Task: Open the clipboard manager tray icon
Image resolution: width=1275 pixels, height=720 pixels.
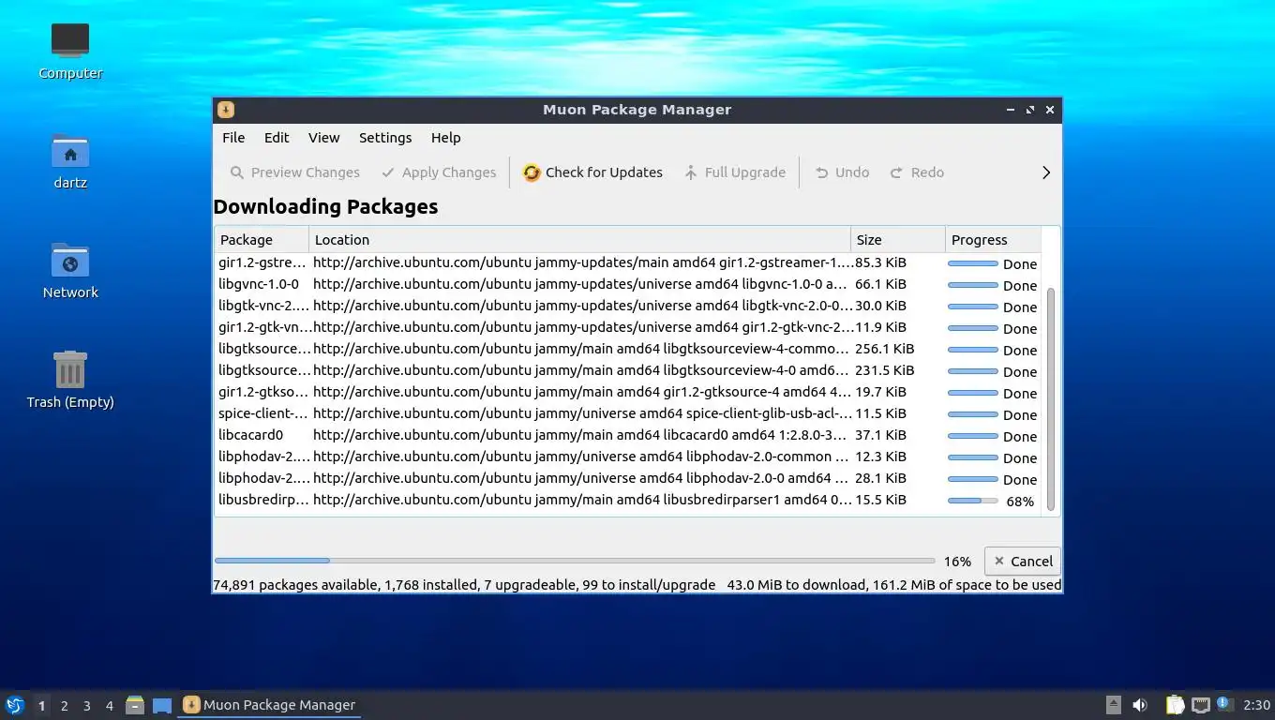Action: [1175, 705]
